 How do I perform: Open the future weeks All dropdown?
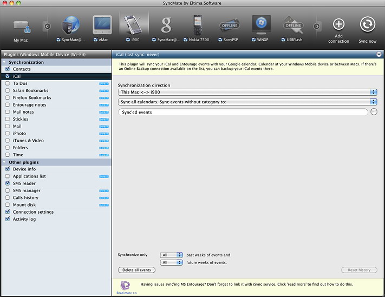(172, 262)
